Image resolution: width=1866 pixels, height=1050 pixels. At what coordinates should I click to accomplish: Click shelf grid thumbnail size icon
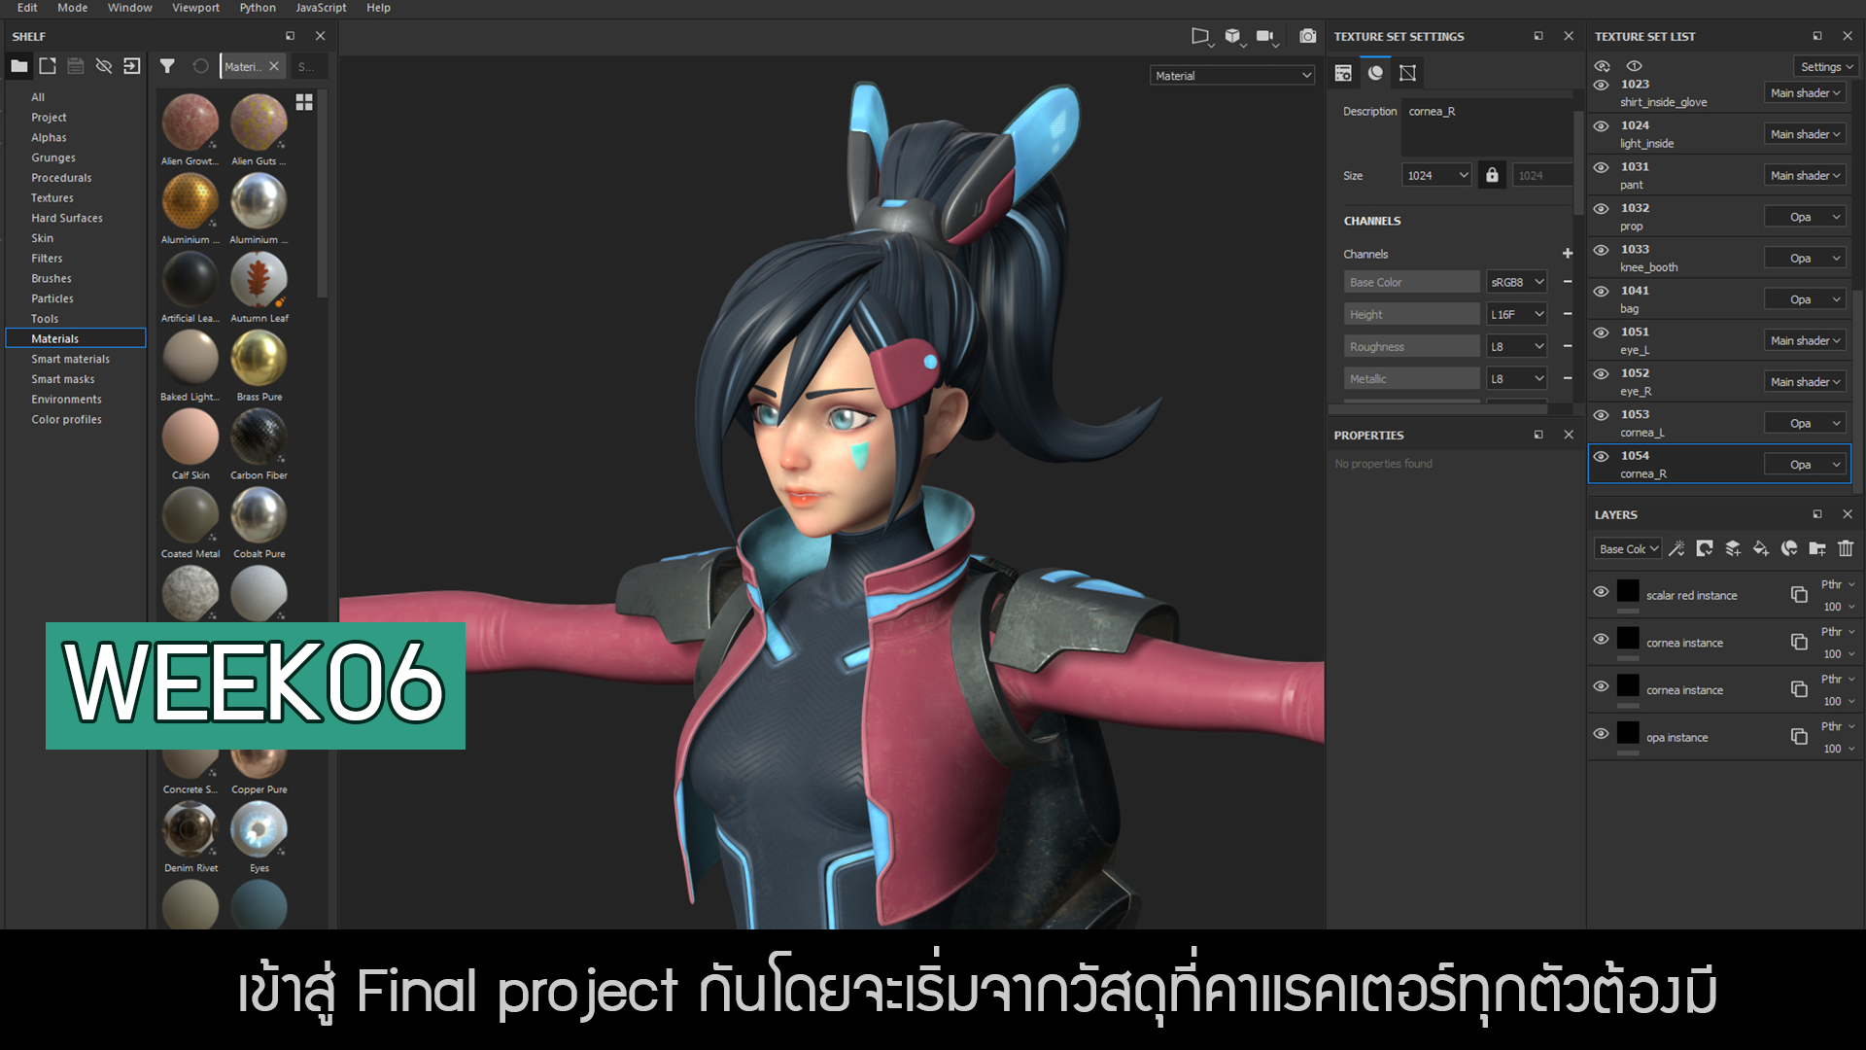point(304,102)
